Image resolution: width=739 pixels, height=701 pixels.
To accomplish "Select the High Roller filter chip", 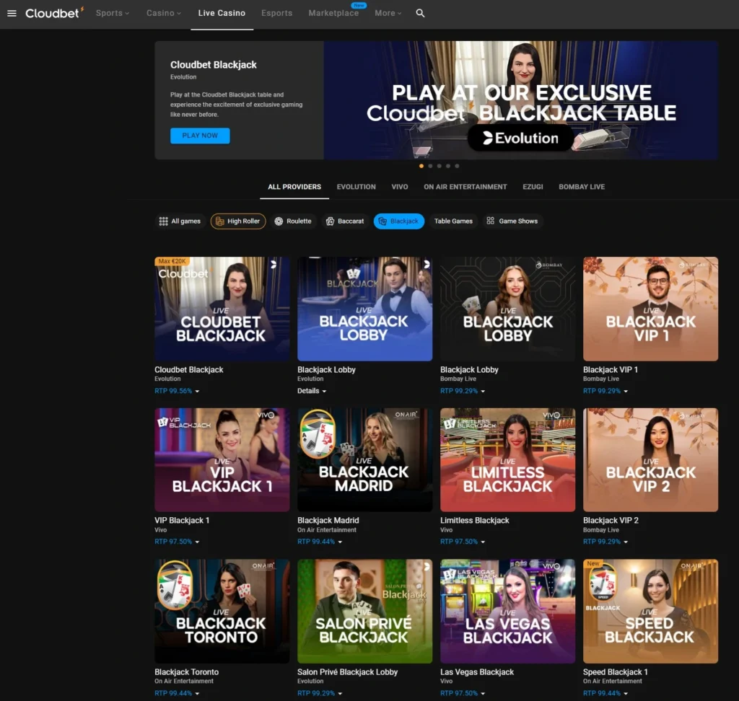I will click(238, 221).
